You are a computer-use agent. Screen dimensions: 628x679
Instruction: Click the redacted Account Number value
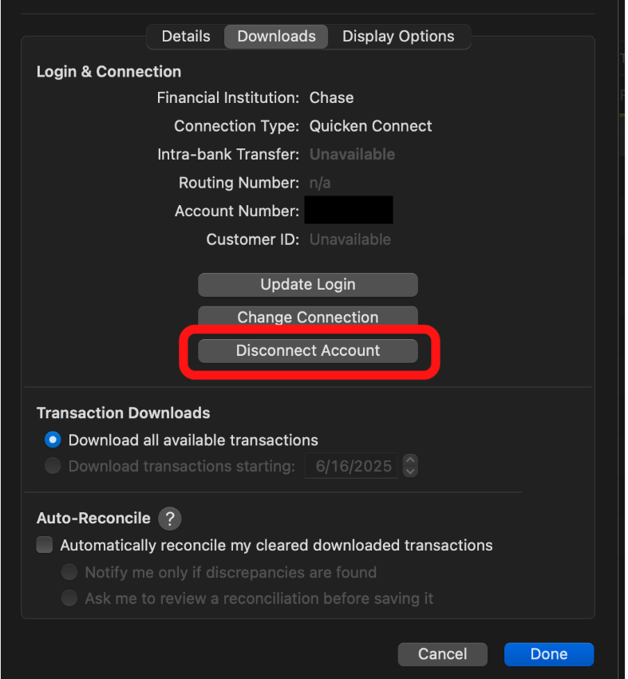point(349,210)
